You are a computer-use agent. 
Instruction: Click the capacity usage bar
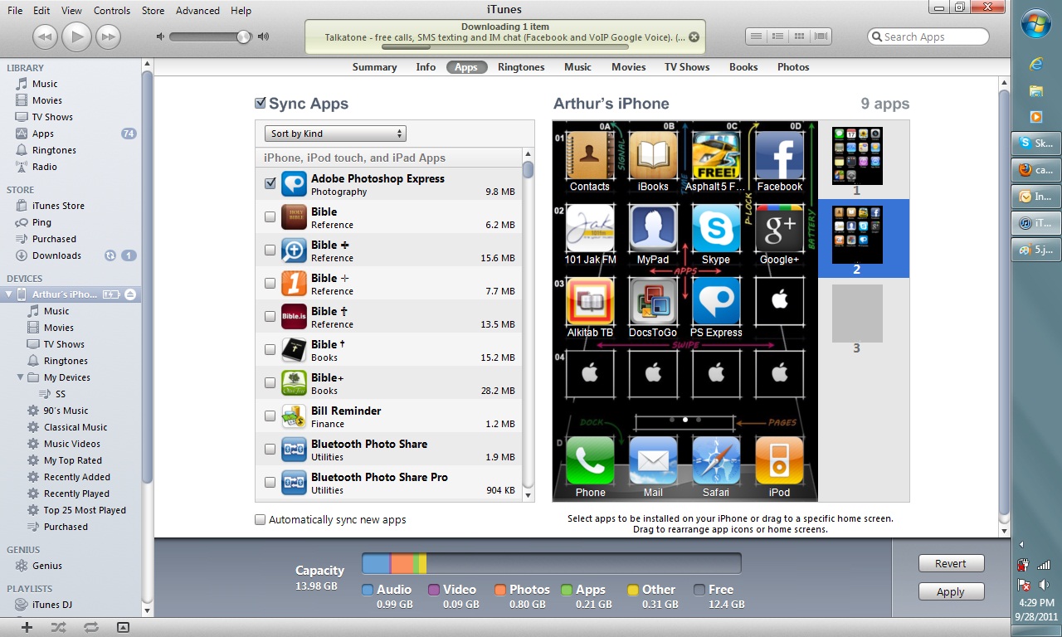pyautogui.click(x=551, y=564)
